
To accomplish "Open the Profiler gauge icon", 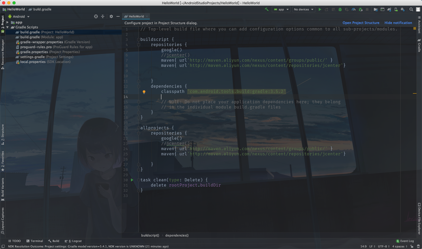I will tap(354, 9).
